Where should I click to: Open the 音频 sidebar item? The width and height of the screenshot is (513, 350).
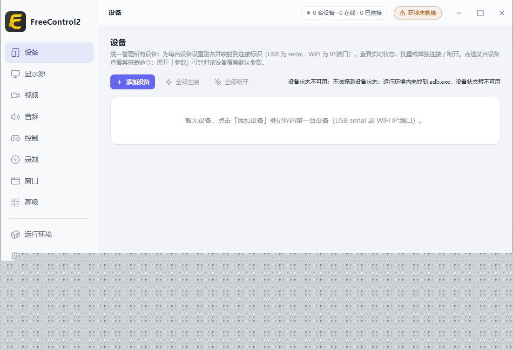49,117
